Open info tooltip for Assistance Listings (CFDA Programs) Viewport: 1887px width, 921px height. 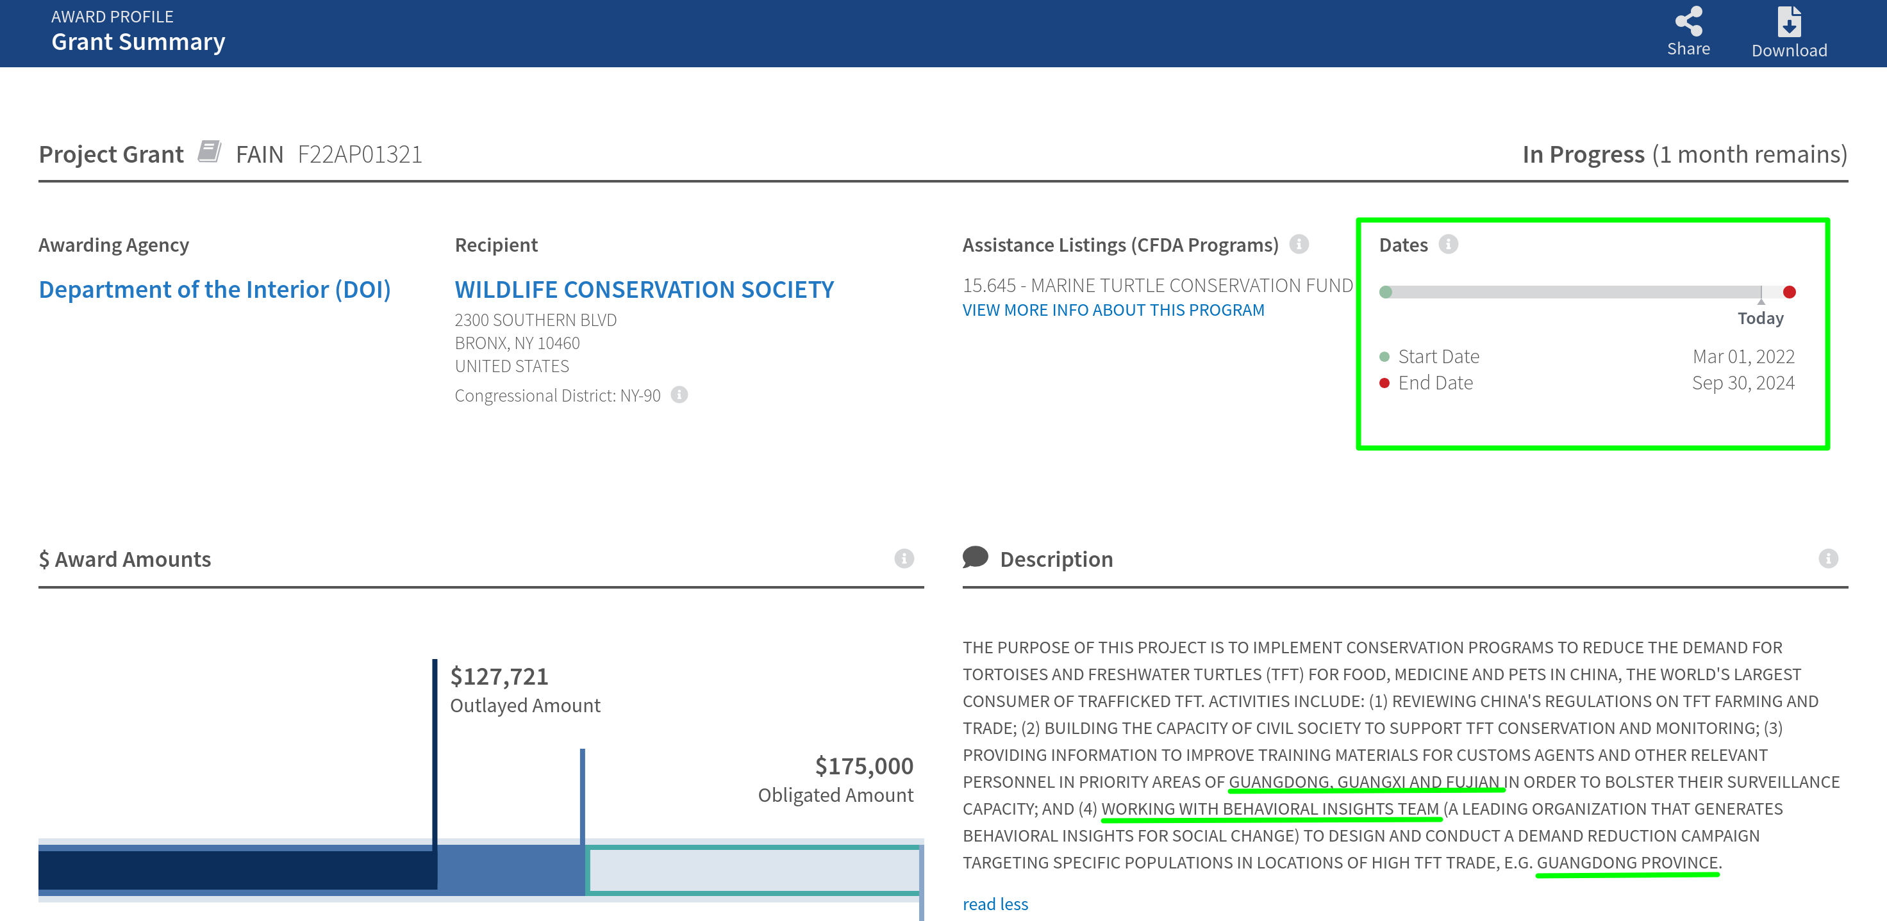(1299, 244)
